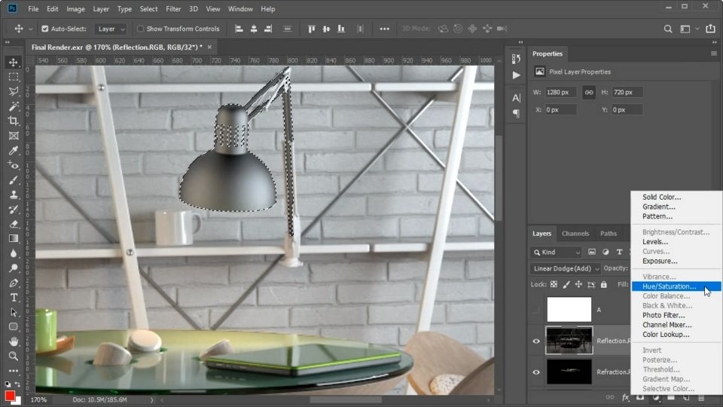Choose Hue/Saturation from the adjustment menu
Viewport: 723px width, 407px height.
(669, 286)
